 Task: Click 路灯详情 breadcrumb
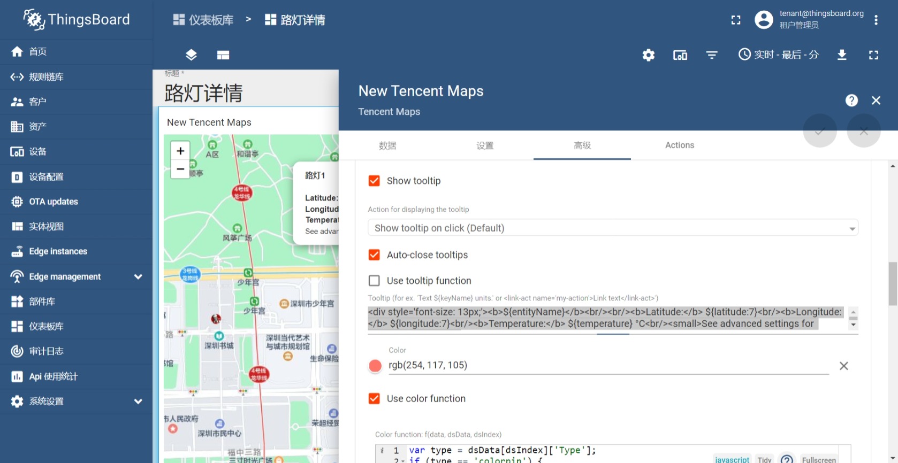point(295,20)
